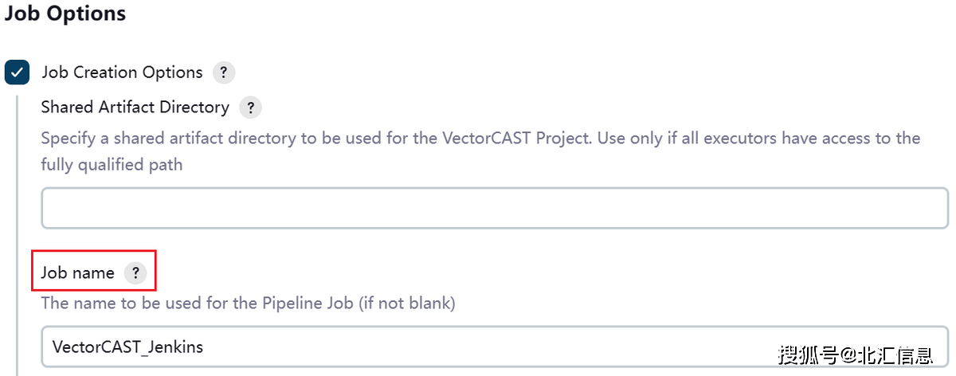Click the 'fully qualified path' description line
Viewport: 956px width, 376px height.
(112, 165)
